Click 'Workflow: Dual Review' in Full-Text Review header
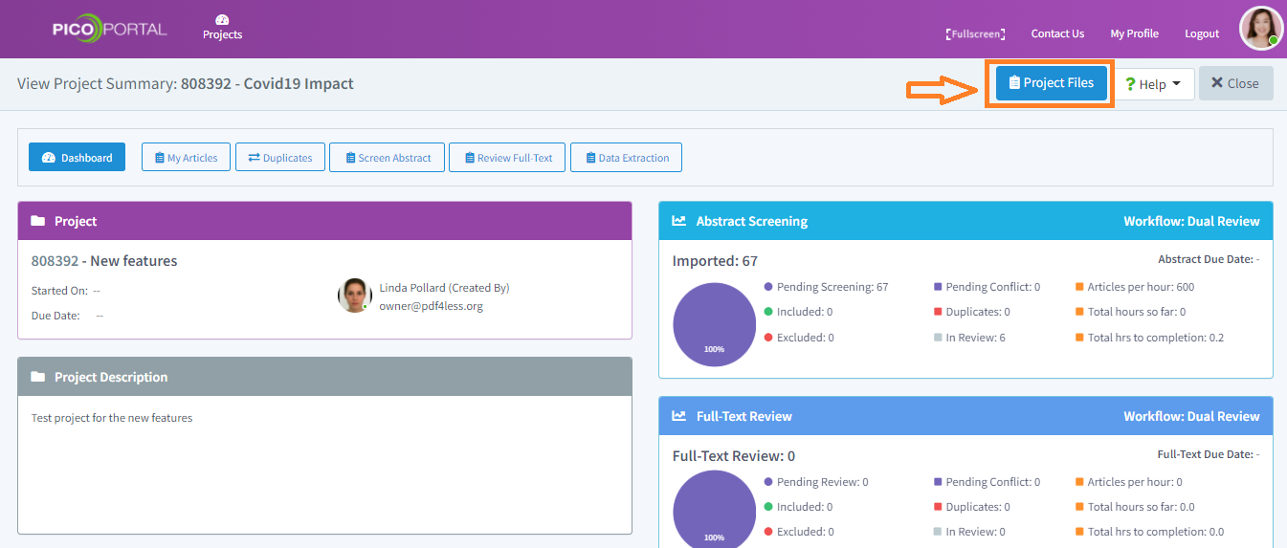Viewport: 1287px width, 548px height. coord(1191,416)
